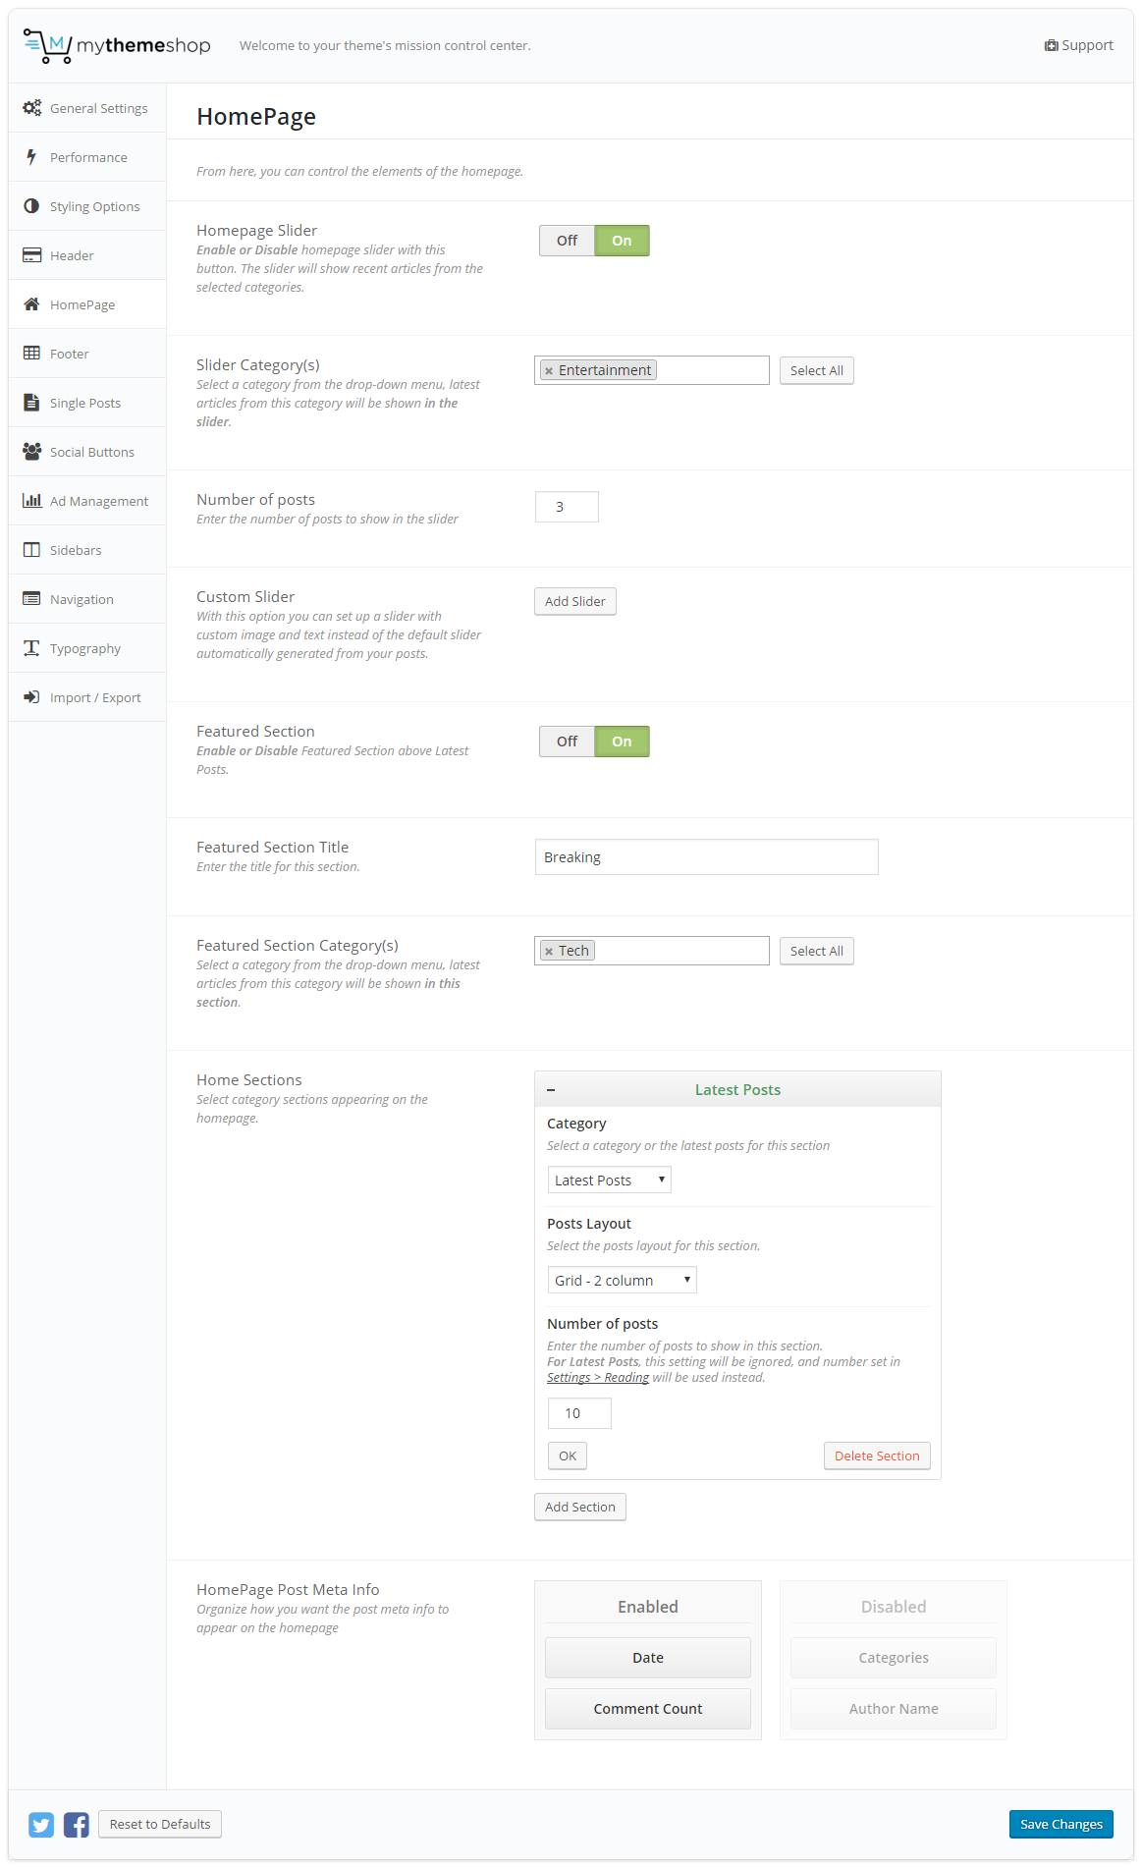
Task: Click On for Homepage Slider
Action: tap(622, 241)
